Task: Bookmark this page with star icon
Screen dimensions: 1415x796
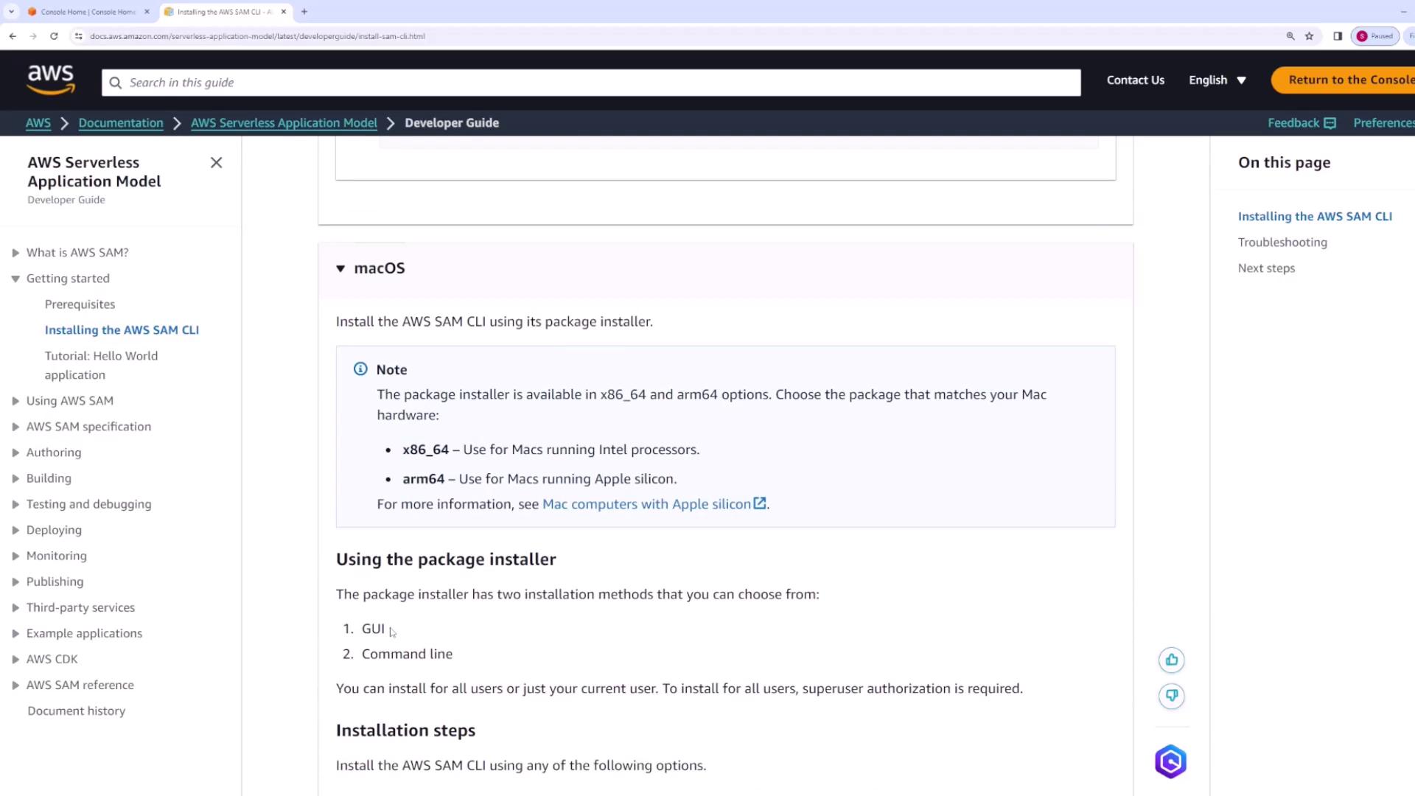Action: (x=1310, y=36)
